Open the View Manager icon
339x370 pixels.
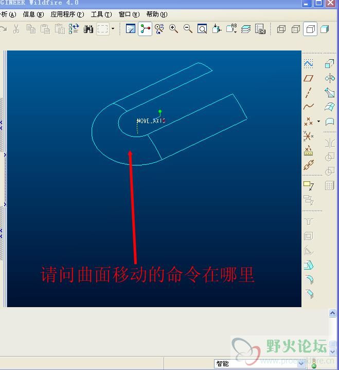(x=260, y=29)
